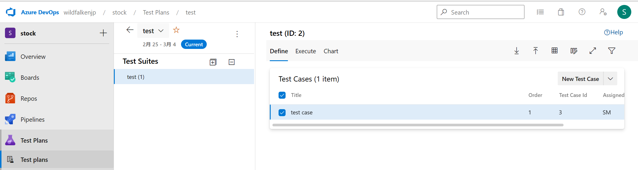638x170 pixels.
Task: Click the export test cases download icon
Action: tap(517, 51)
